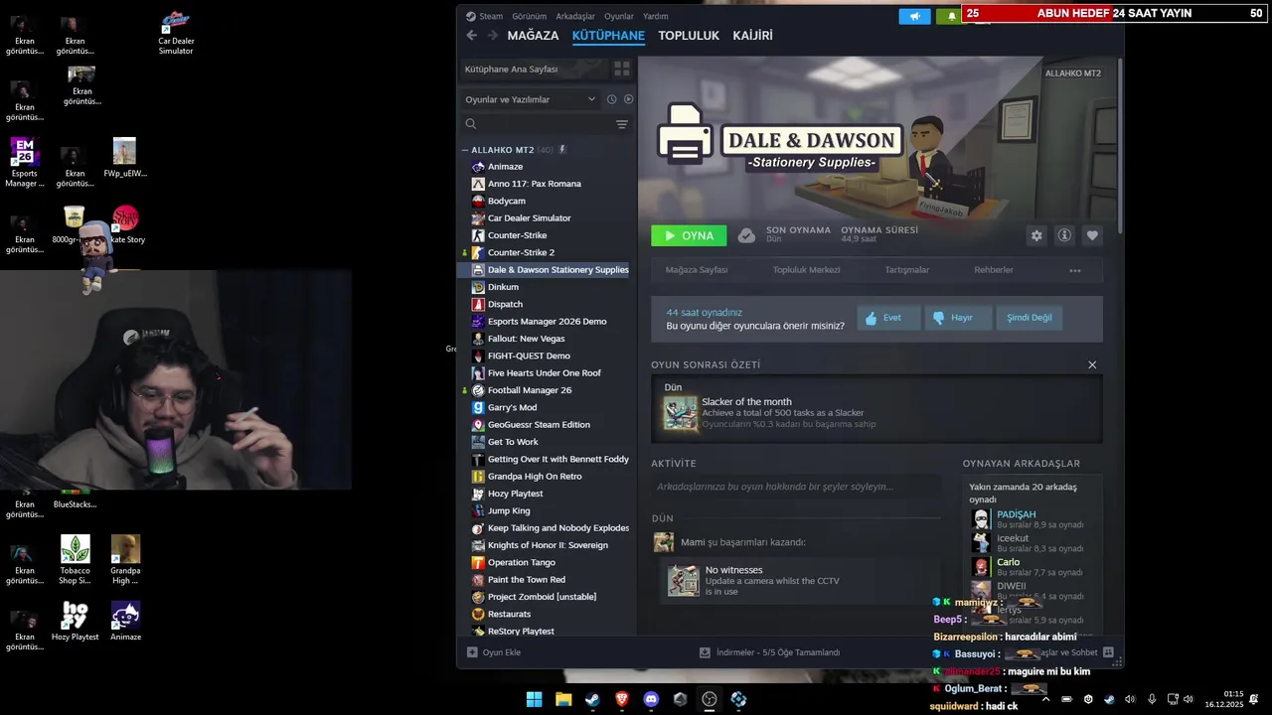Open Hozy Playtest desktop shortcut

(76, 622)
